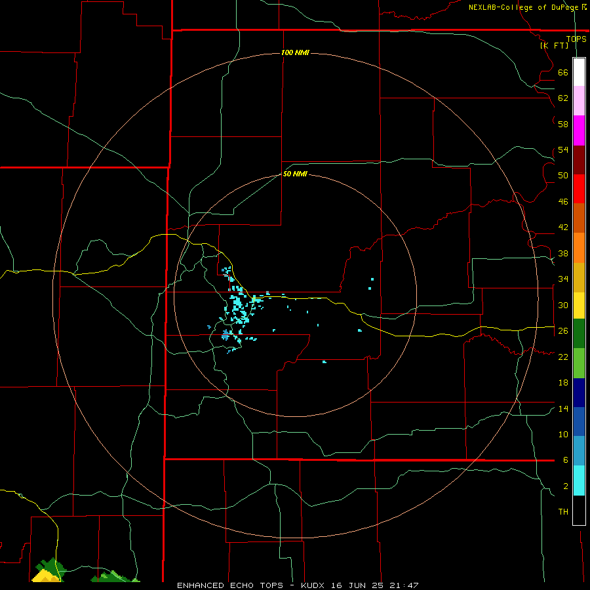Click the legend value '6'
This screenshot has height=590, width=590.
point(566,460)
